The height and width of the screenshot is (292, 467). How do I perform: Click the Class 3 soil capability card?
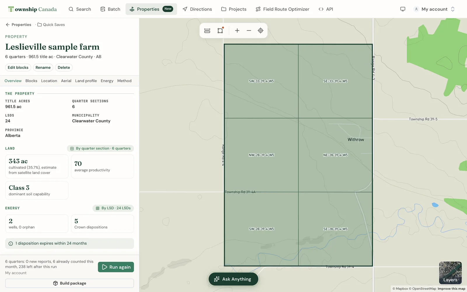point(37,190)
